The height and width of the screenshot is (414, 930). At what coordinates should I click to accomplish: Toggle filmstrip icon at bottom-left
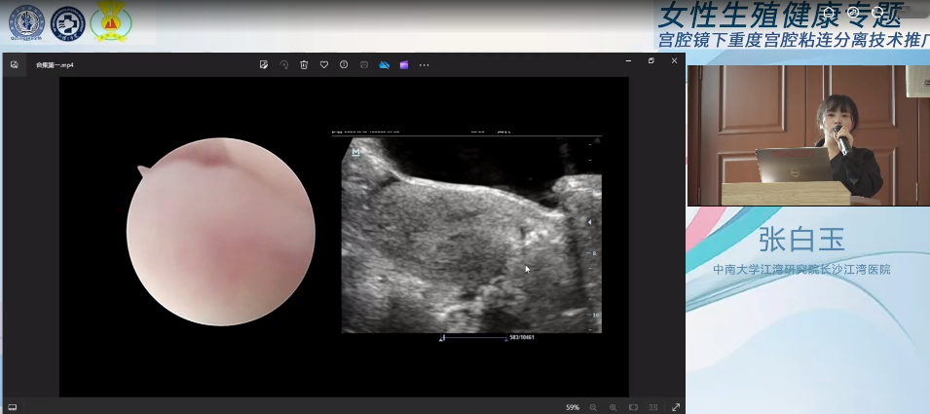click(13, 406)
